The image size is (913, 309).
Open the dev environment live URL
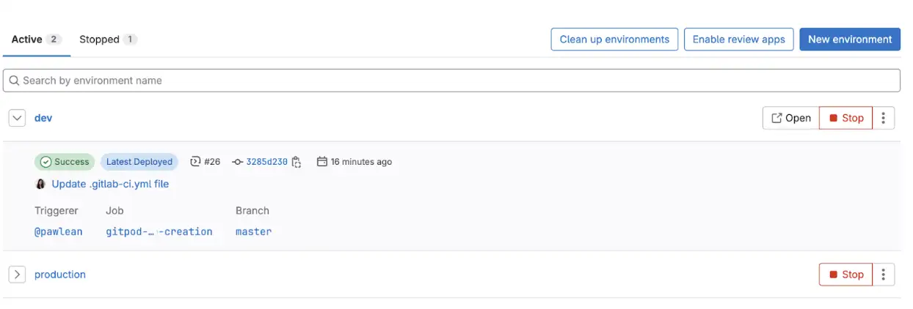tap(791, 118)
